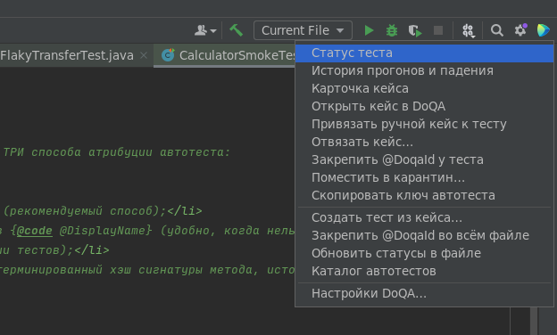Choose История прогонов и падения
Image resolution: width=557 pixels, height=335 pixels.
point(424,71)
